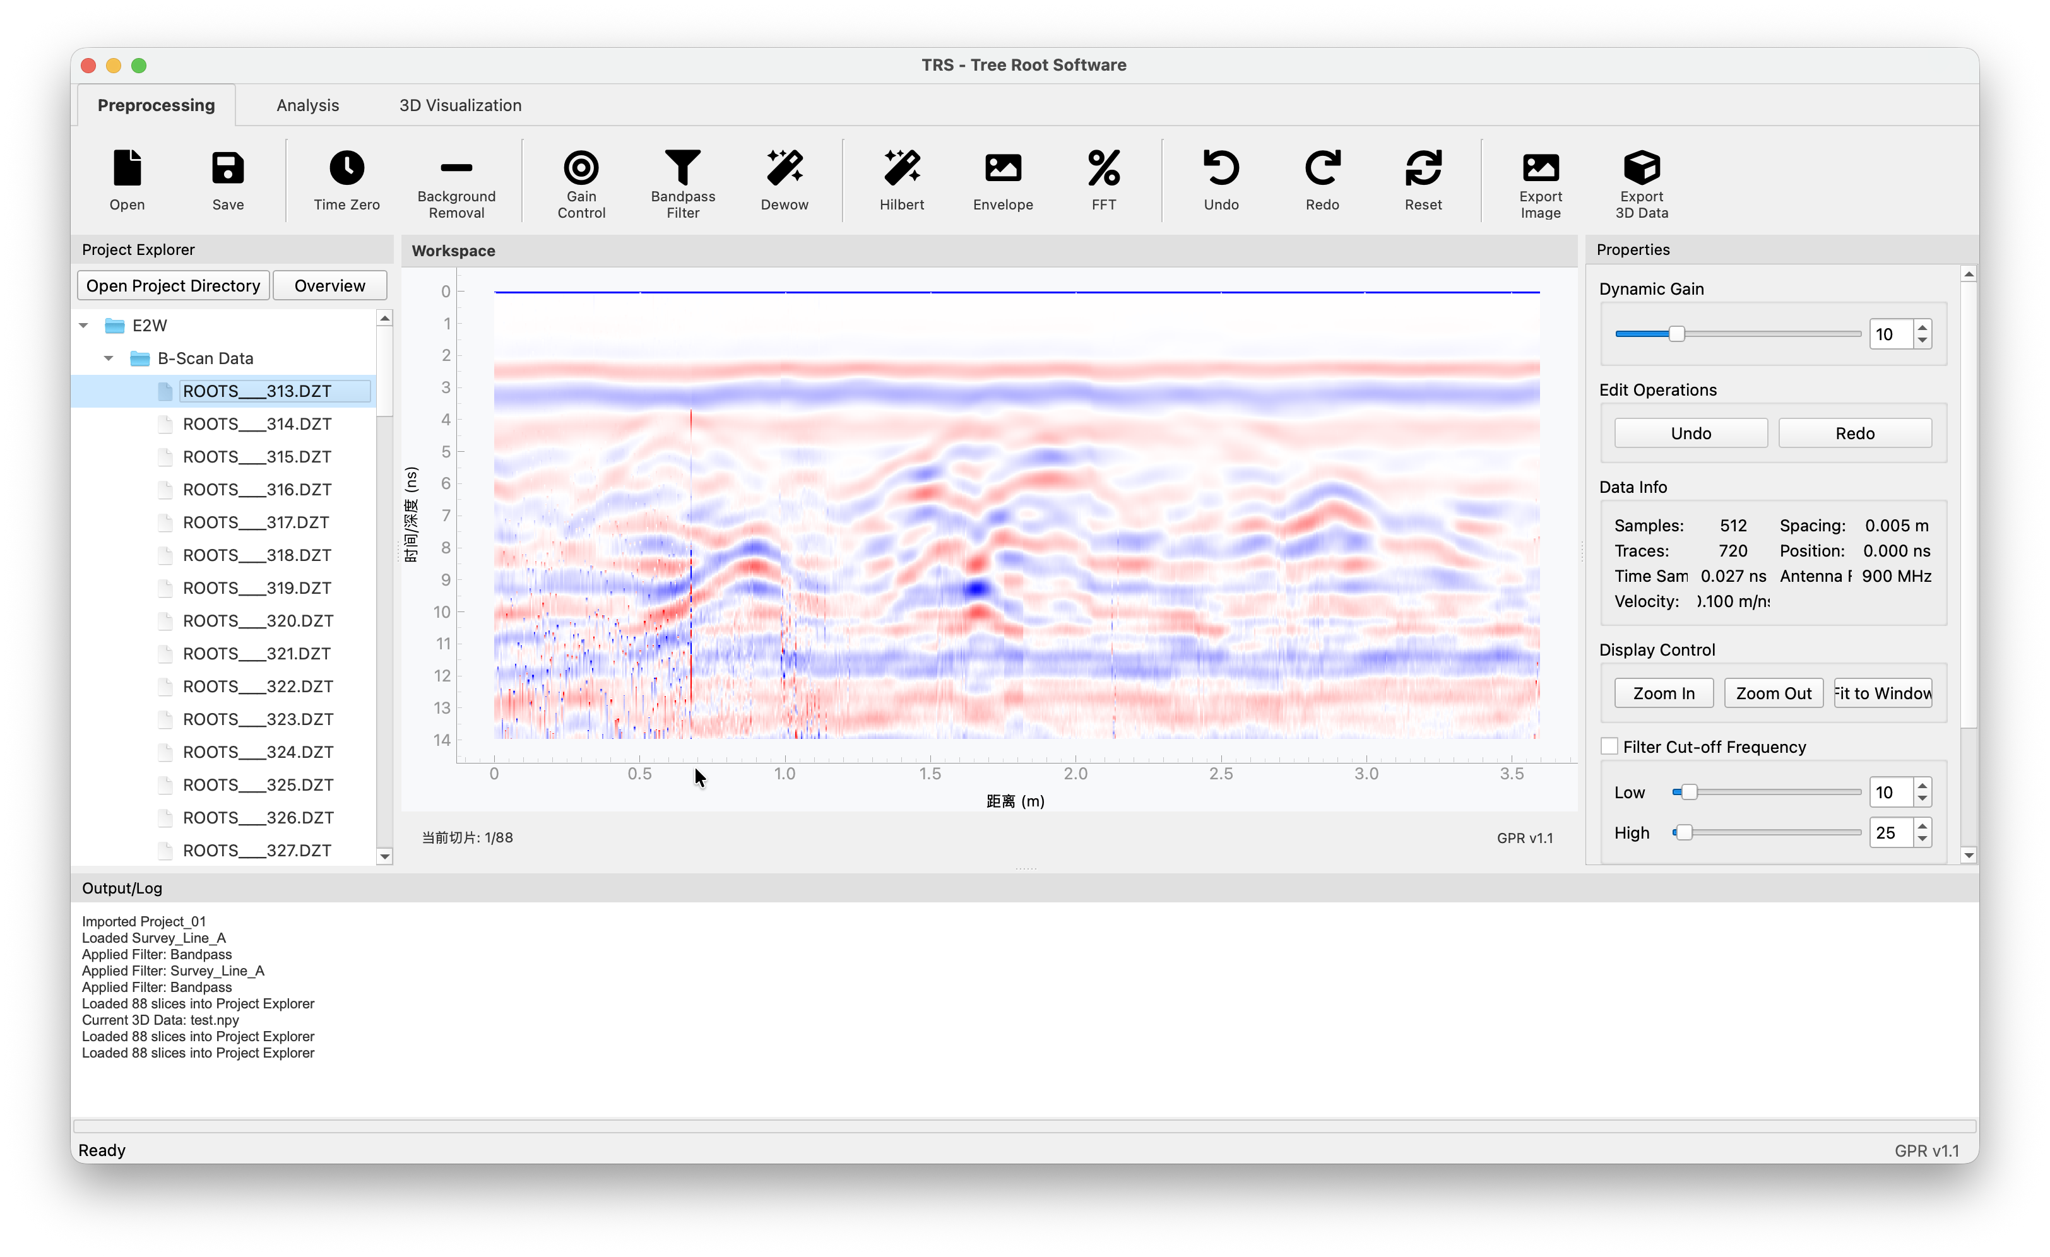
Task: Click Open Project Directory button
Action: click(x=173, y=285)
